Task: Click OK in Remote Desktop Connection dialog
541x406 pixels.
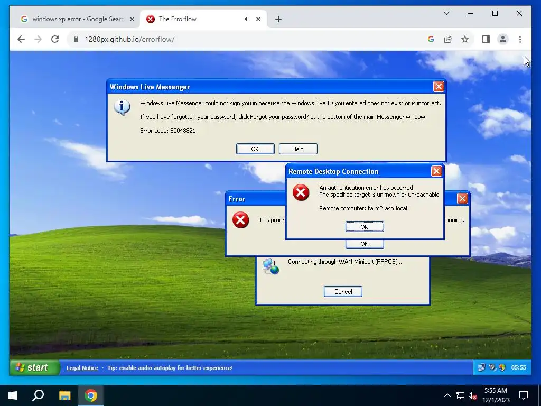Action: pos(365,226)
